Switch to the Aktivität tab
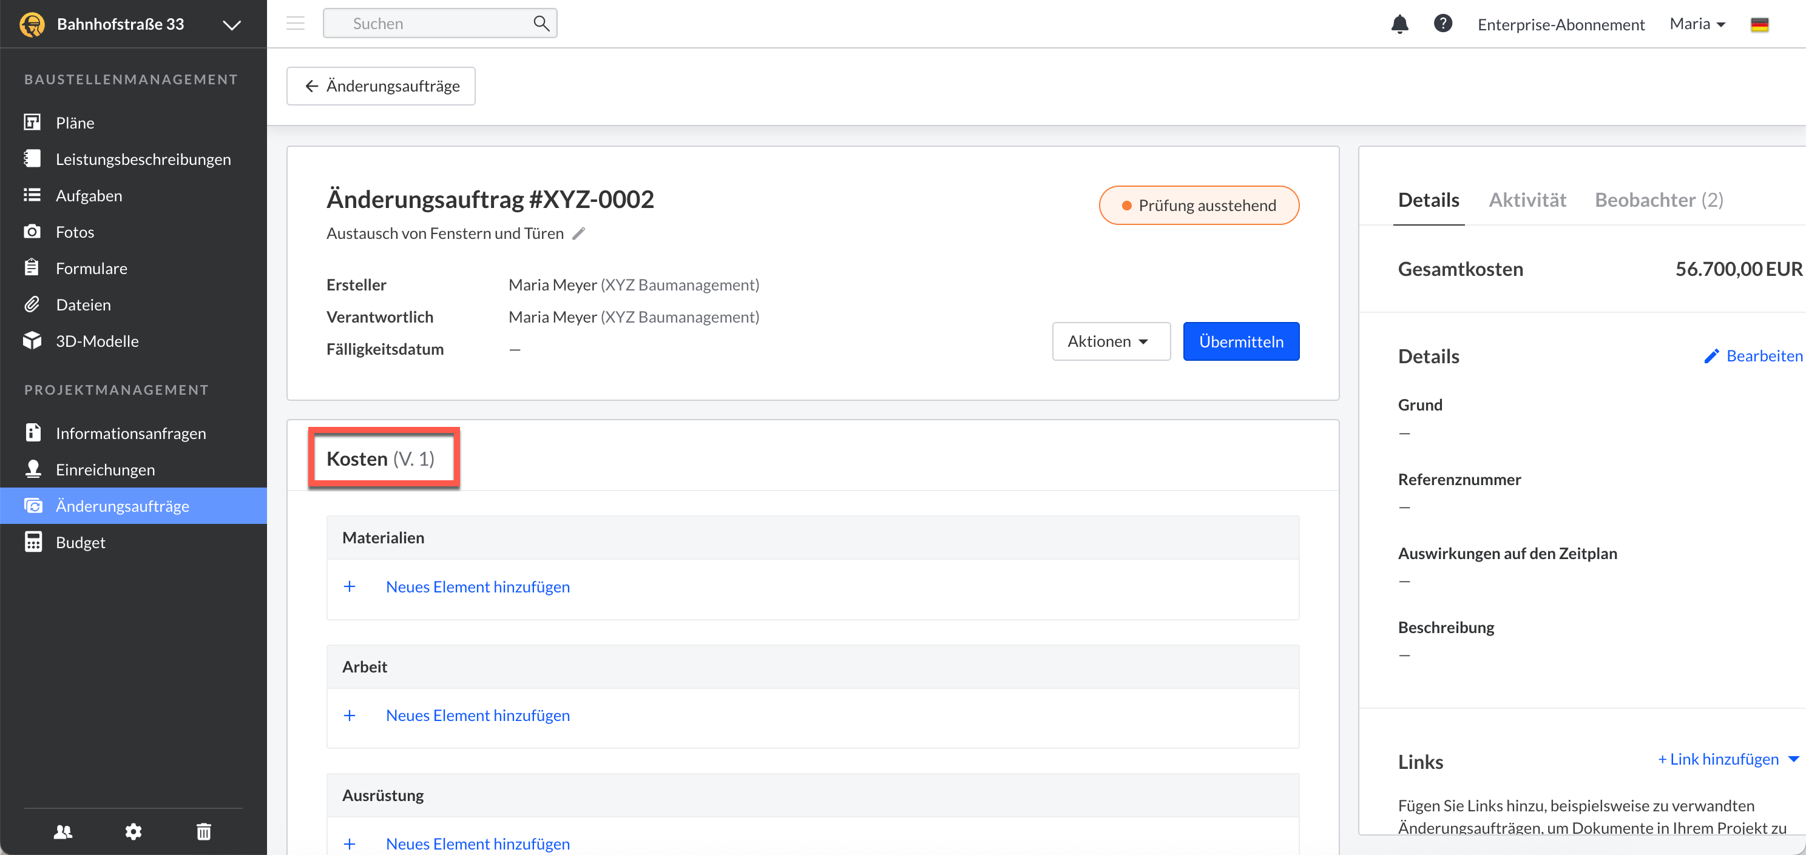 tap(1527, 199)
